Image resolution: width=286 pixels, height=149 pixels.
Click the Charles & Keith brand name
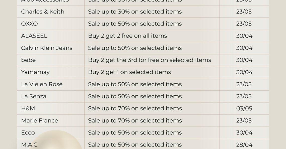[43, 12]
